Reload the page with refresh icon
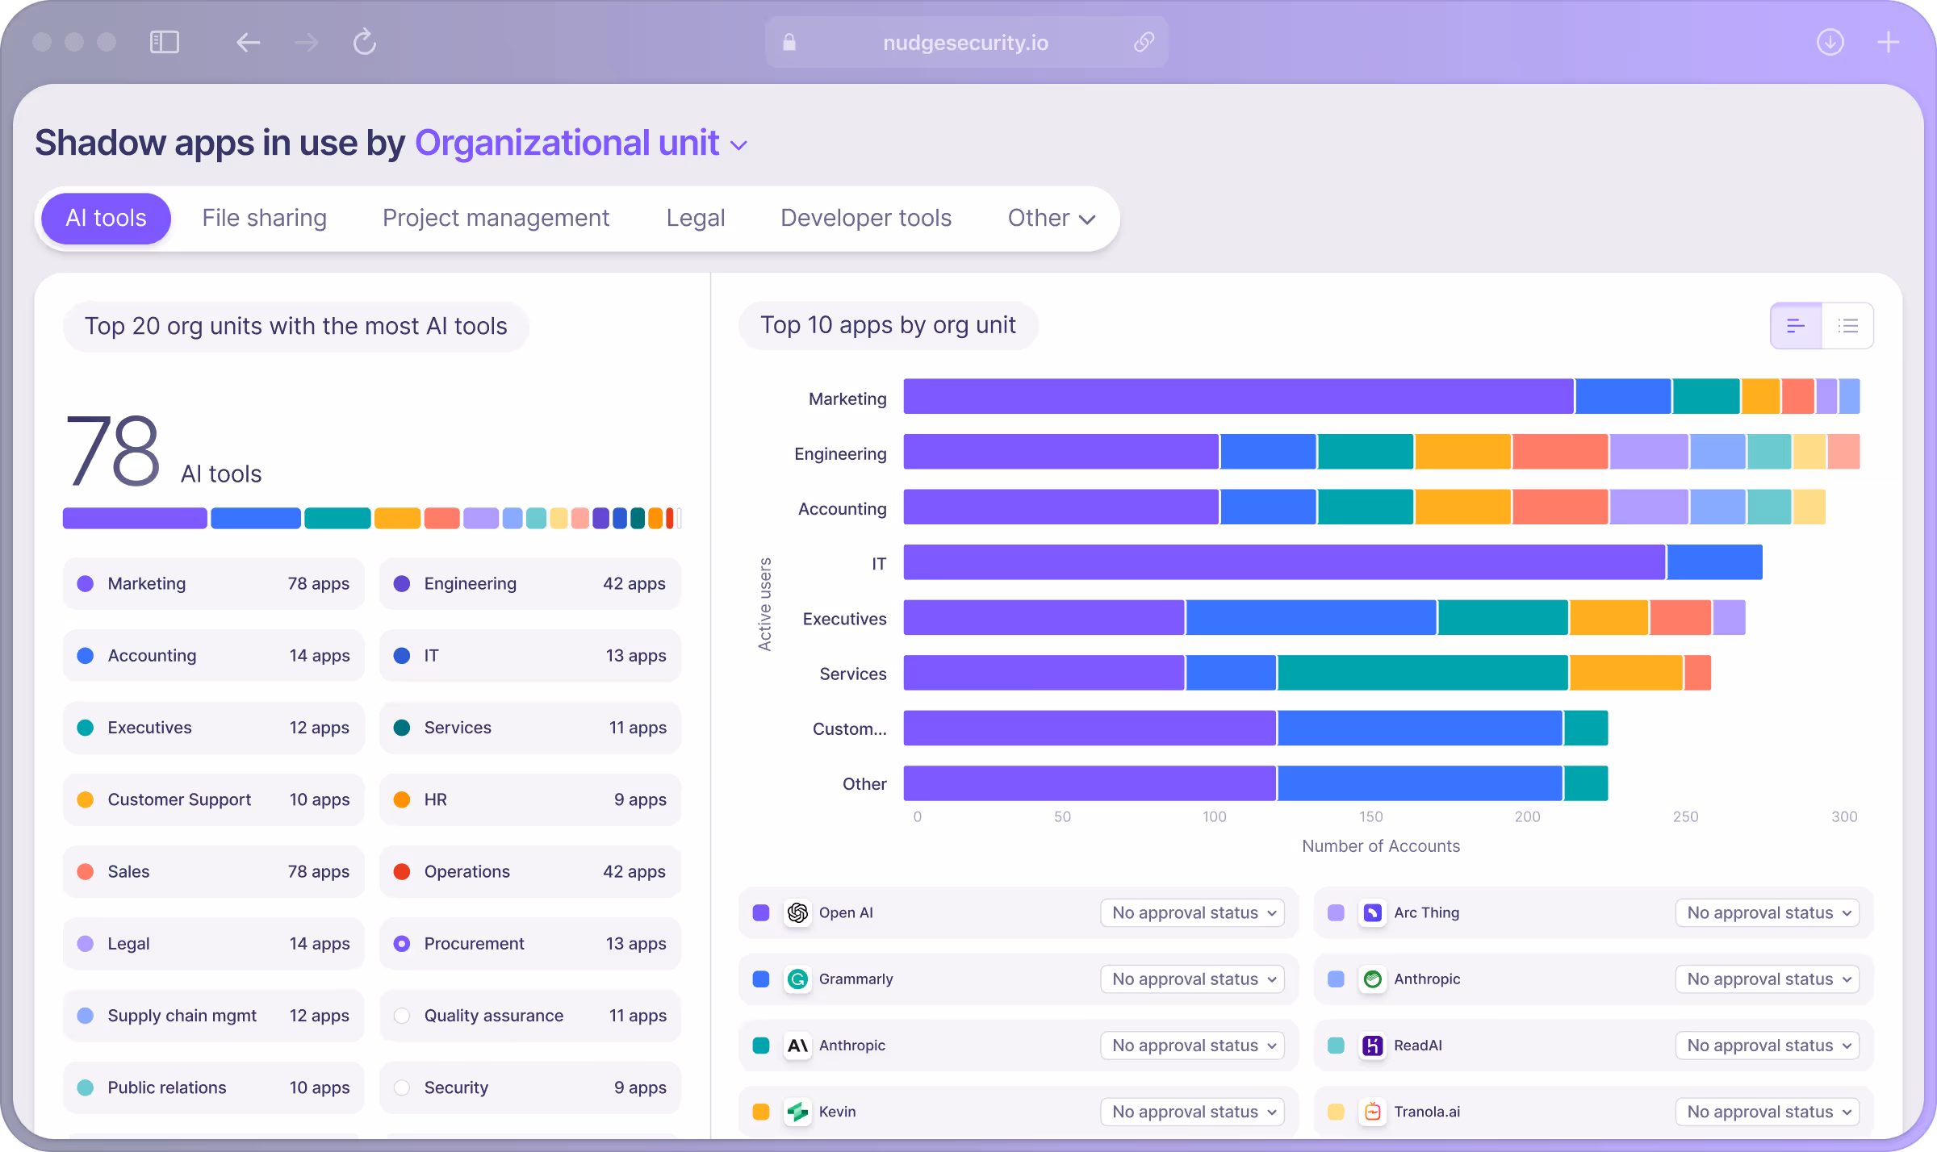1937x1152 pixels. pos(365,42)
